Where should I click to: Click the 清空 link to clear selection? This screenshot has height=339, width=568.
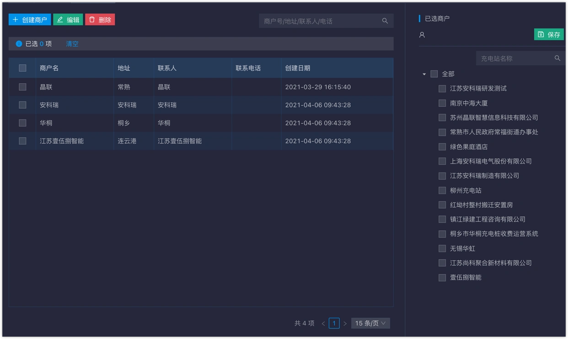pyautogui.click(x=72, y=43)
